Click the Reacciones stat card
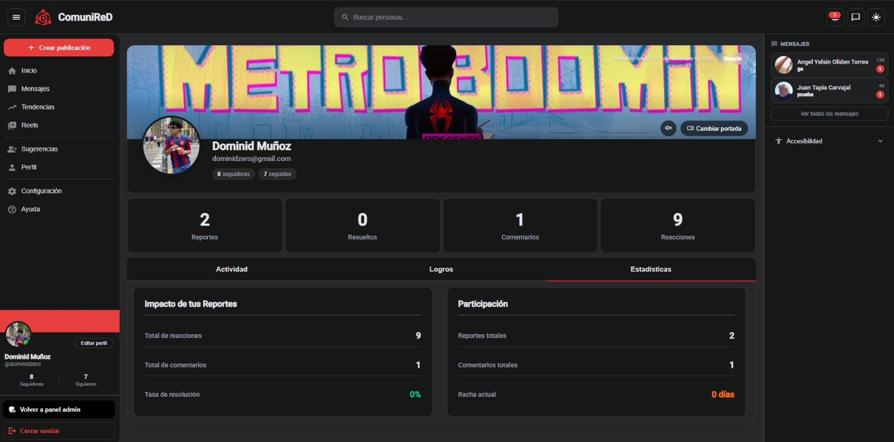 pos(678,226)
